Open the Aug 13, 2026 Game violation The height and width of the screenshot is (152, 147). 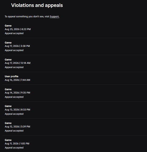75,110
